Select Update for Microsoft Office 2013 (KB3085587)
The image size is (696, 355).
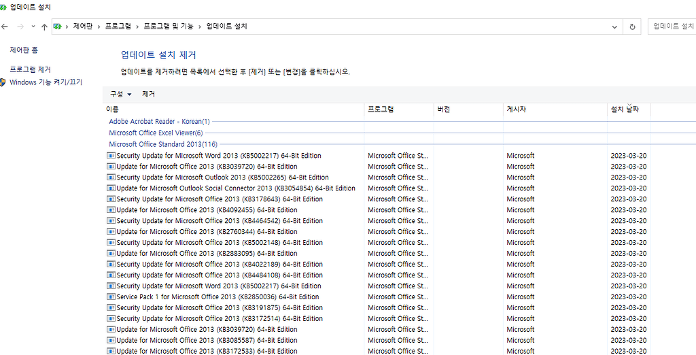pos(207,340)
